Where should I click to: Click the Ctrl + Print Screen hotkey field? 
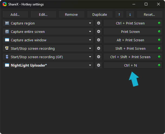(130, 23)
